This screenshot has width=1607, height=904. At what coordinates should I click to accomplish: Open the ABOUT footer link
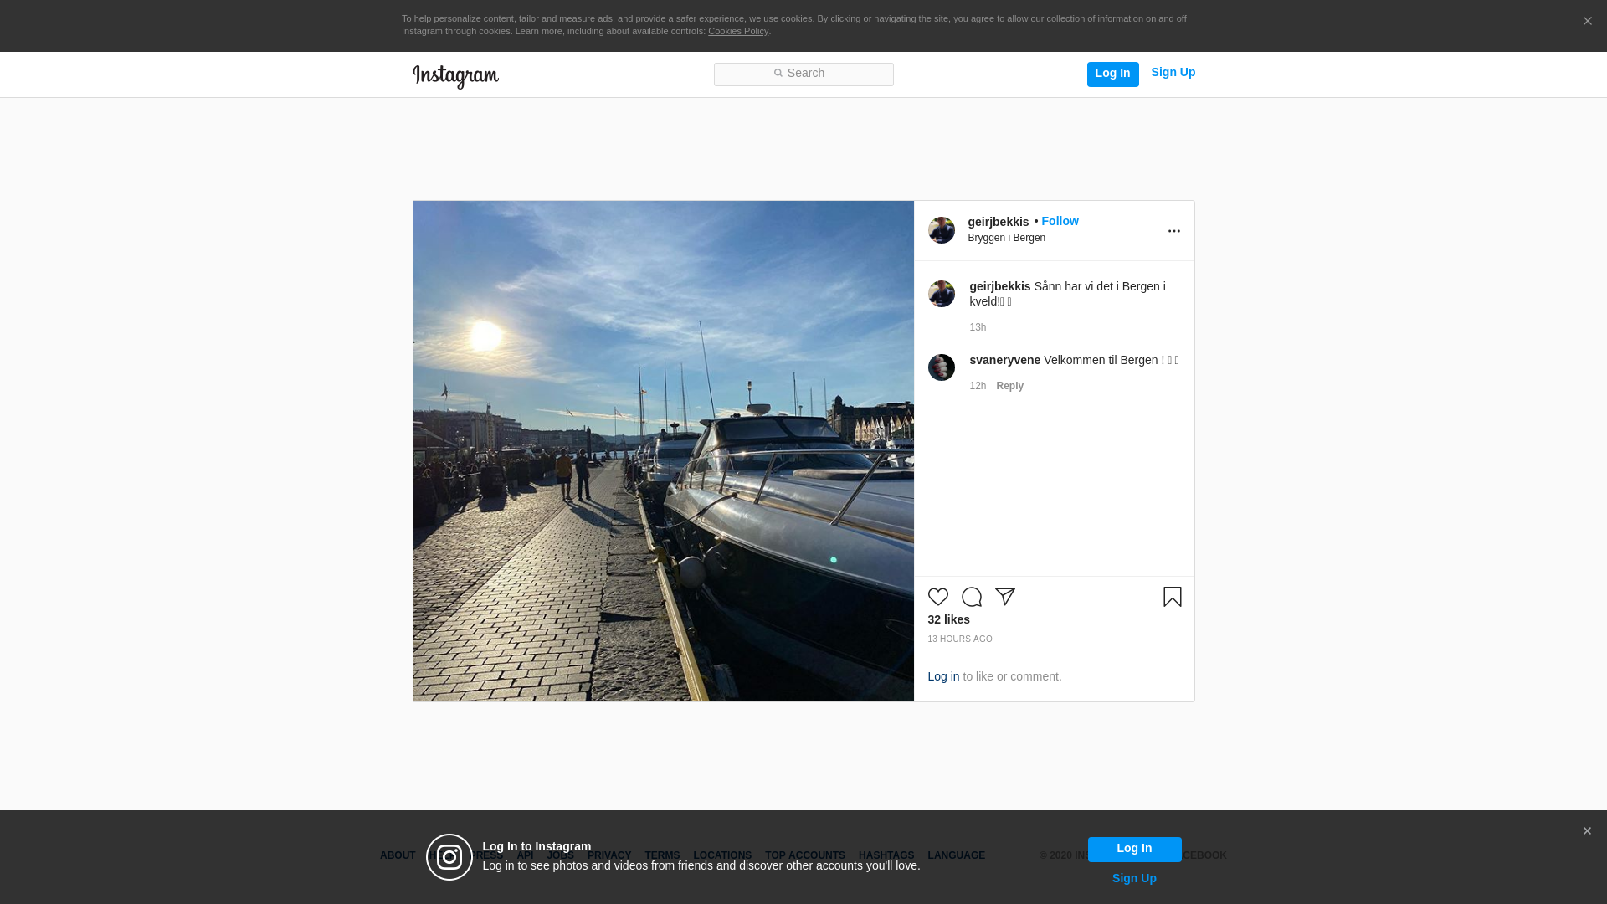pos(398,855)
